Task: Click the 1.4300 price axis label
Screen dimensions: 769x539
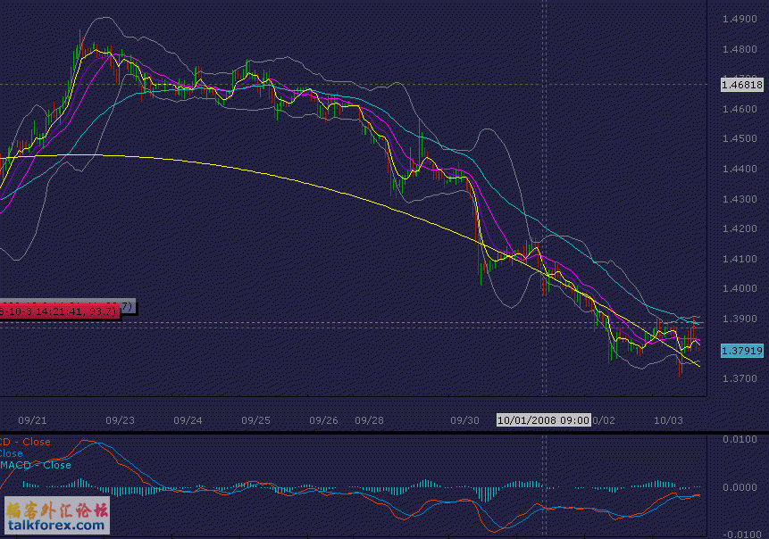Action: point(740,199)
